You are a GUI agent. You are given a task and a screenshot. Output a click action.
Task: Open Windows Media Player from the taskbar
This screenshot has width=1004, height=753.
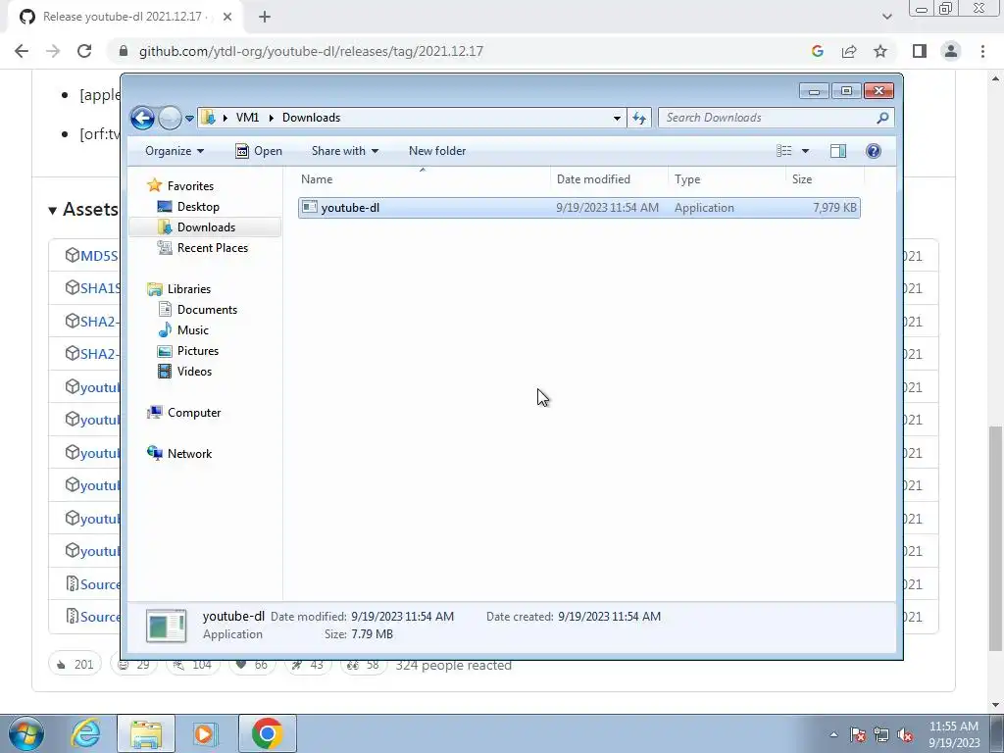click(206, 733)
